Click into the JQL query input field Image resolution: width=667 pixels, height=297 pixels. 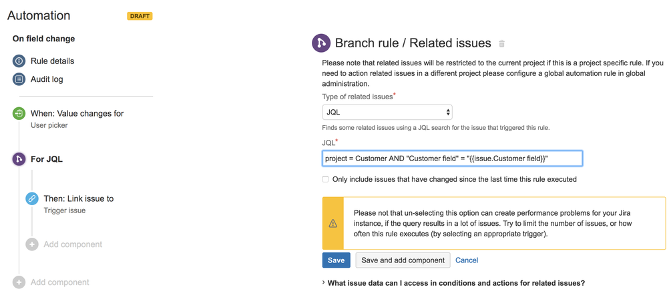[452, 158]
